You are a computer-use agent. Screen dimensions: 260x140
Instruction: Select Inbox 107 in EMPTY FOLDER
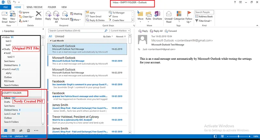[x=10, y=98]
